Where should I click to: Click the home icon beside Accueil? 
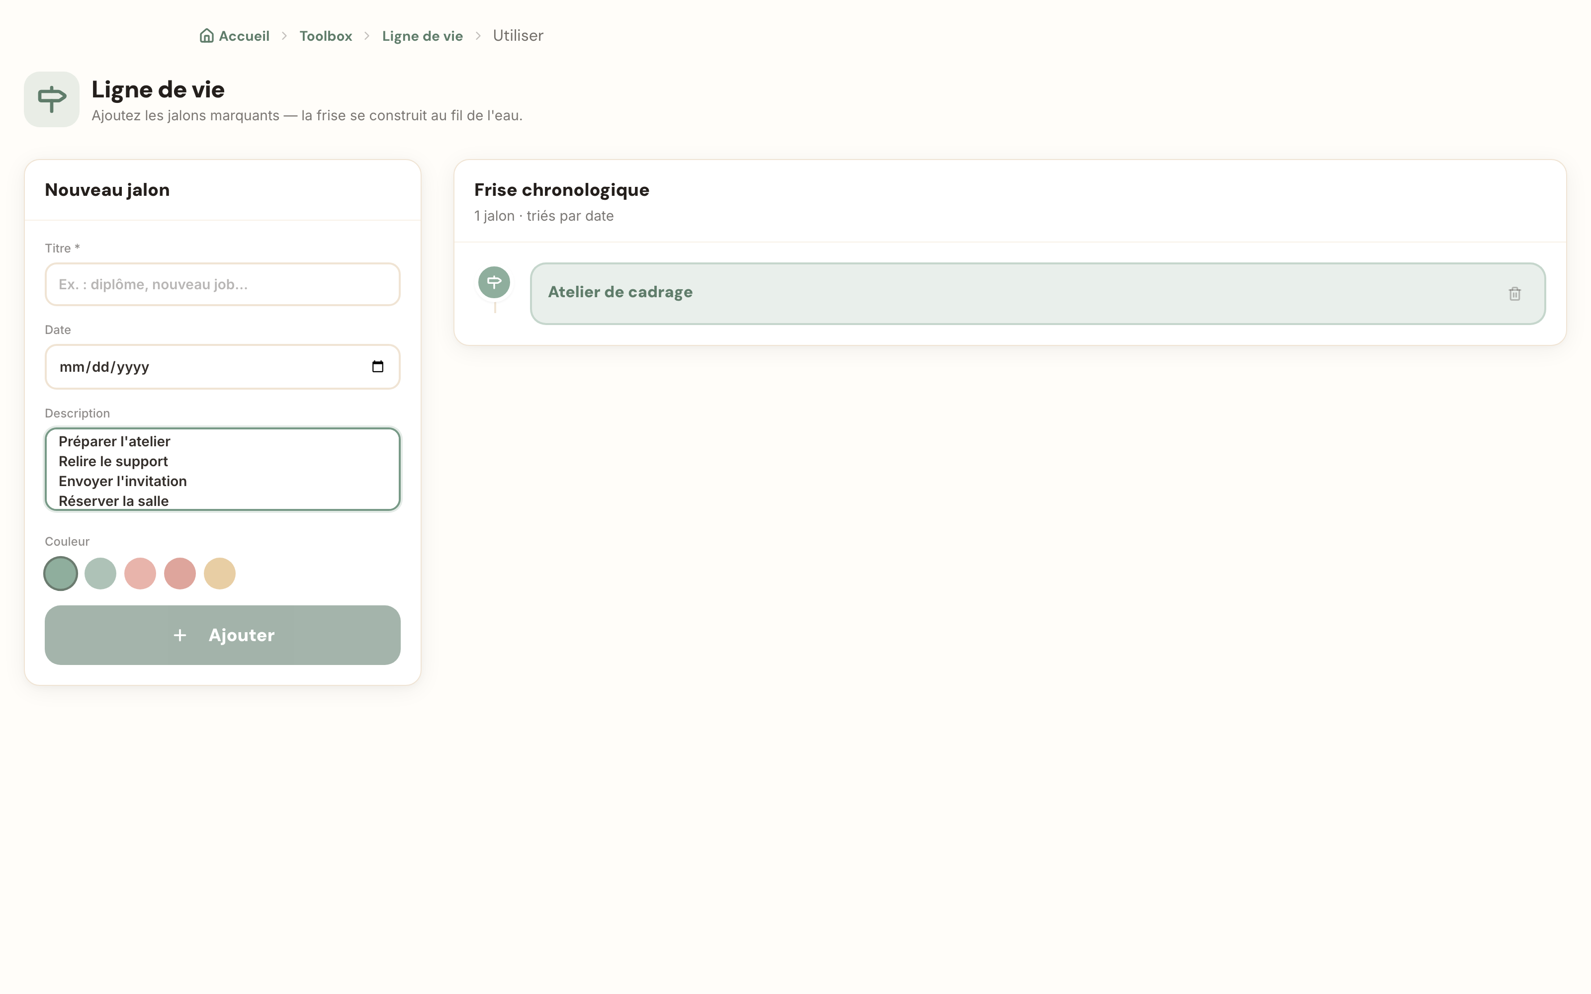(206, 35)
